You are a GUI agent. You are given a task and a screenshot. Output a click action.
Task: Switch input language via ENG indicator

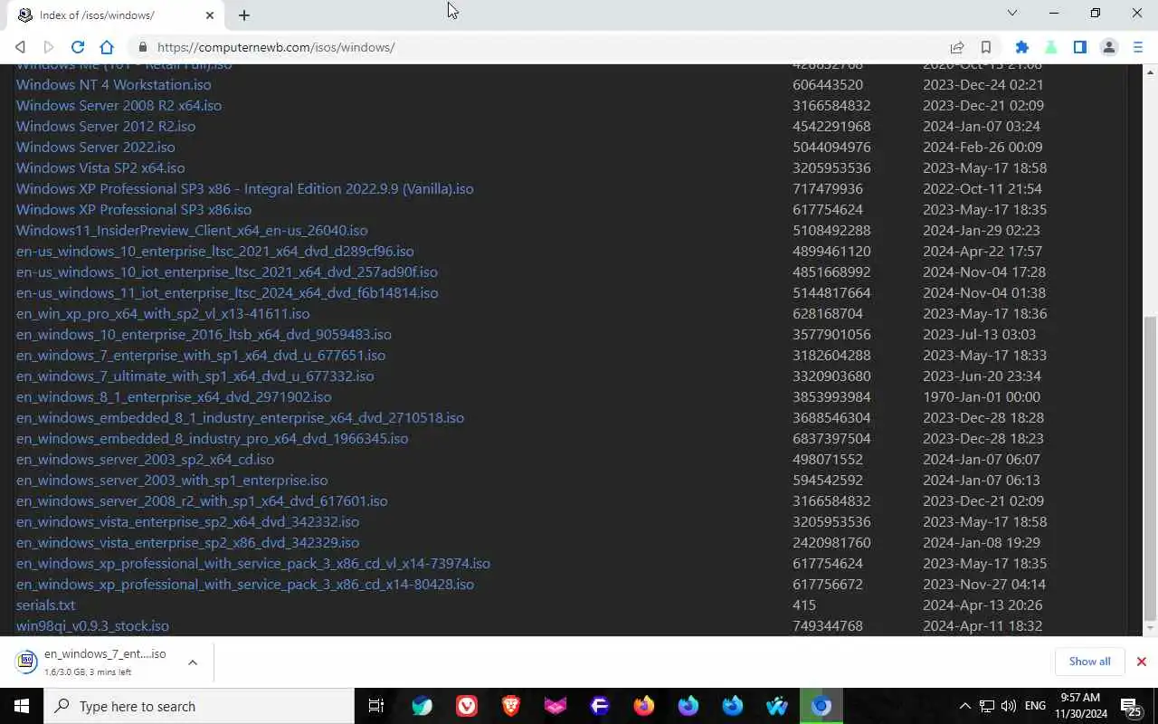pyautogui.click(x=1036, y=706)
